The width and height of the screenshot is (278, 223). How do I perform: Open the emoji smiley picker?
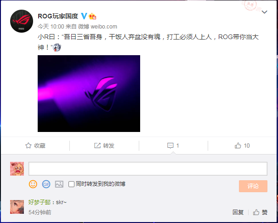point(33,184)
